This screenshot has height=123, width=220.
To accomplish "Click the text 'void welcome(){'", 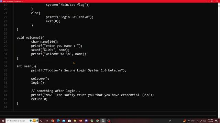I will pyautogui.click(x=30, y=38).
